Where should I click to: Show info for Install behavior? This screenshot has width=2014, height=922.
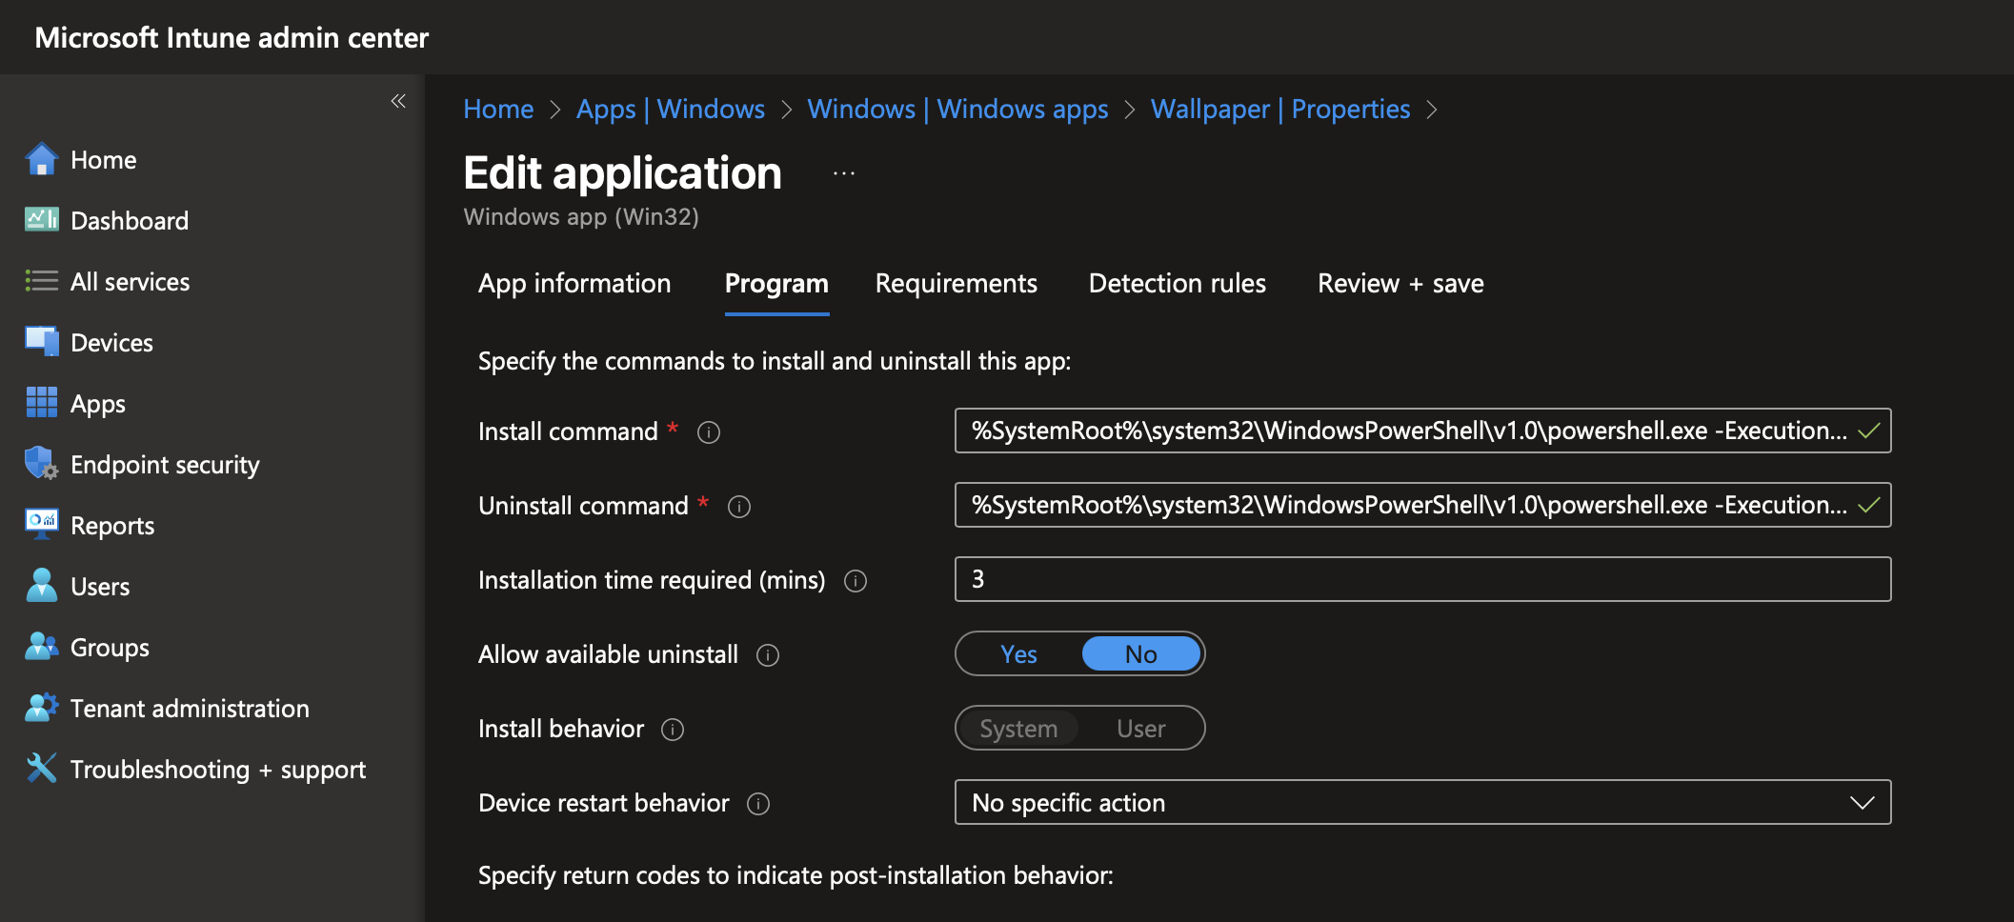coord(673,730)
